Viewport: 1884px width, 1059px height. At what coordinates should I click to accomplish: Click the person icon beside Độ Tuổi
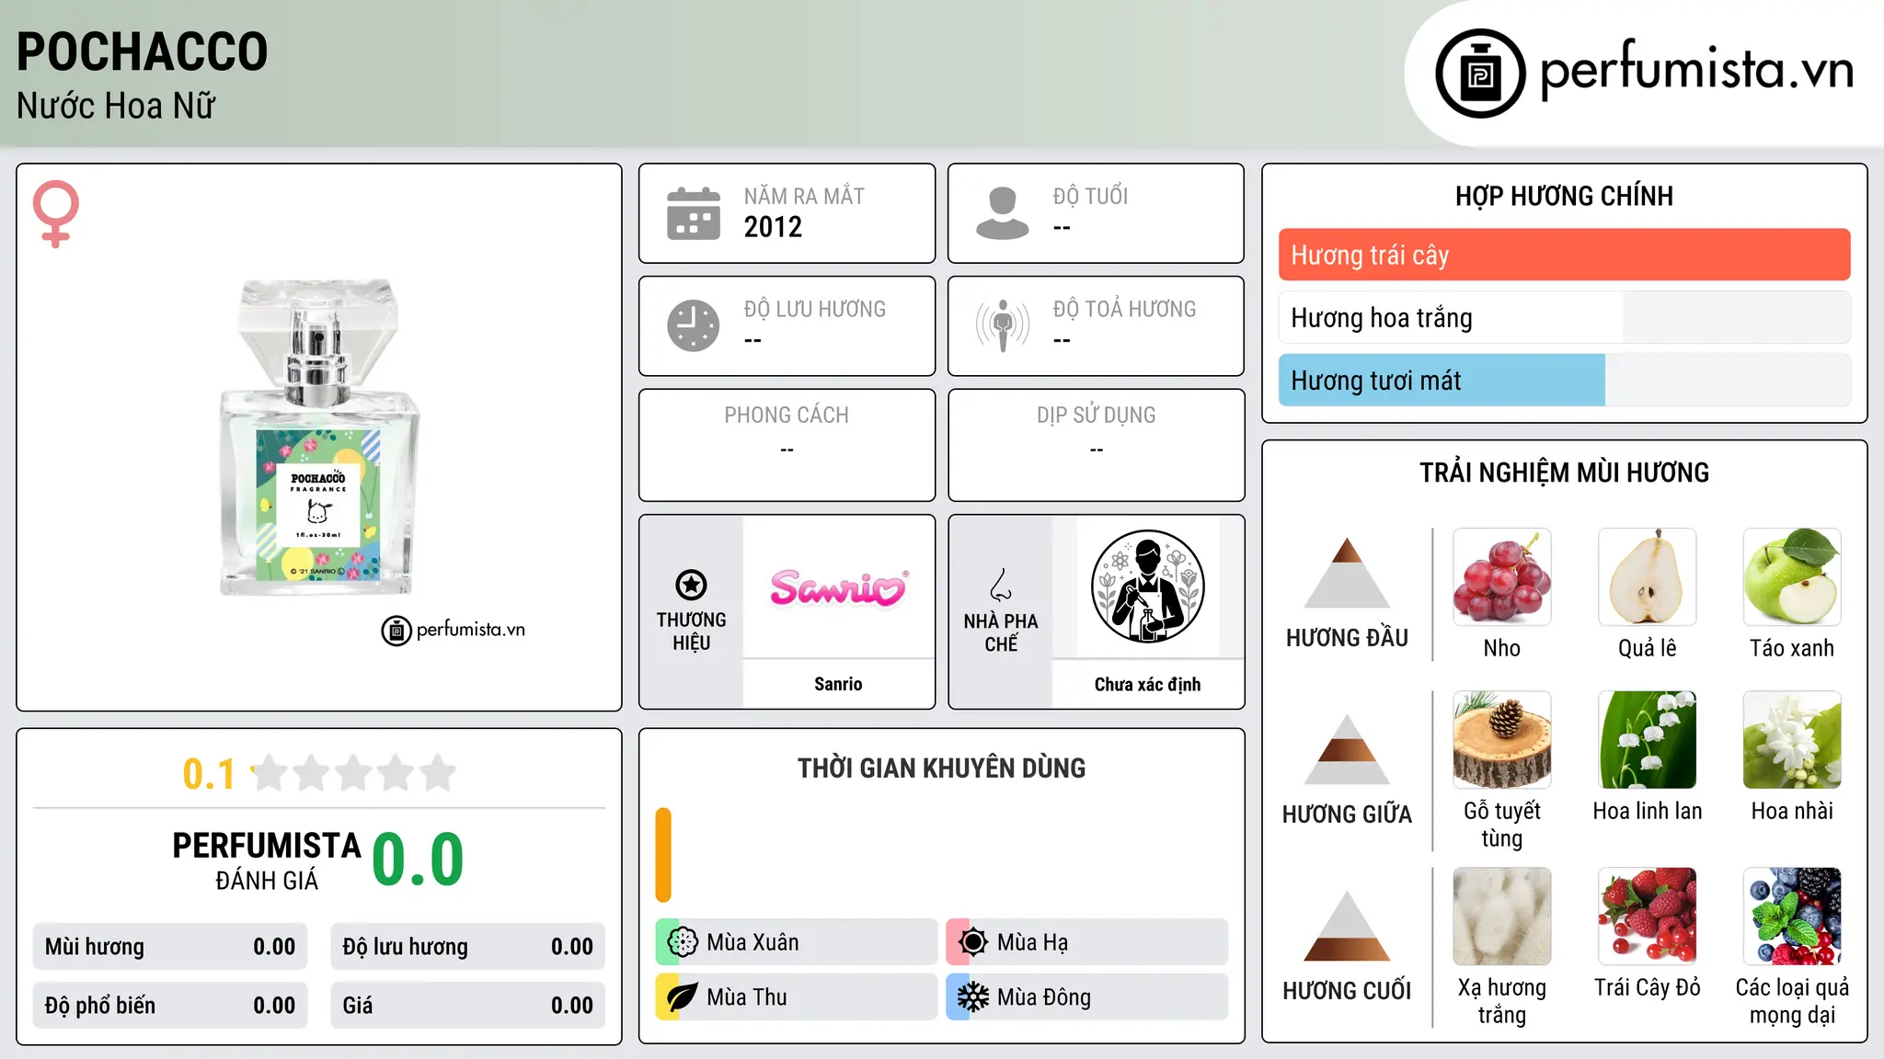1003,213
